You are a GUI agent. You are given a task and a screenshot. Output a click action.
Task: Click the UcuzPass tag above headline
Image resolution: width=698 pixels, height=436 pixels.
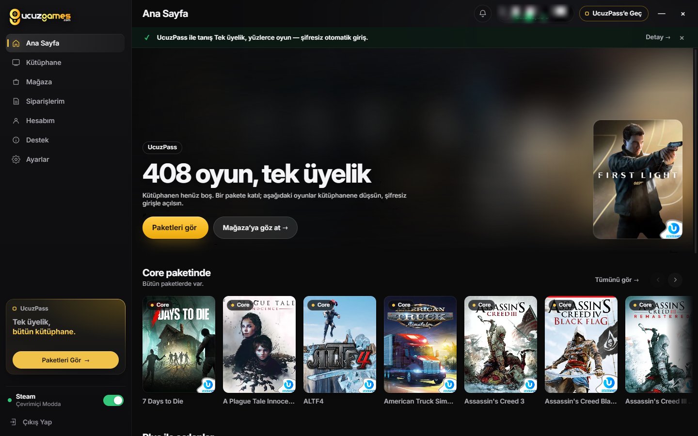point(162,147)
